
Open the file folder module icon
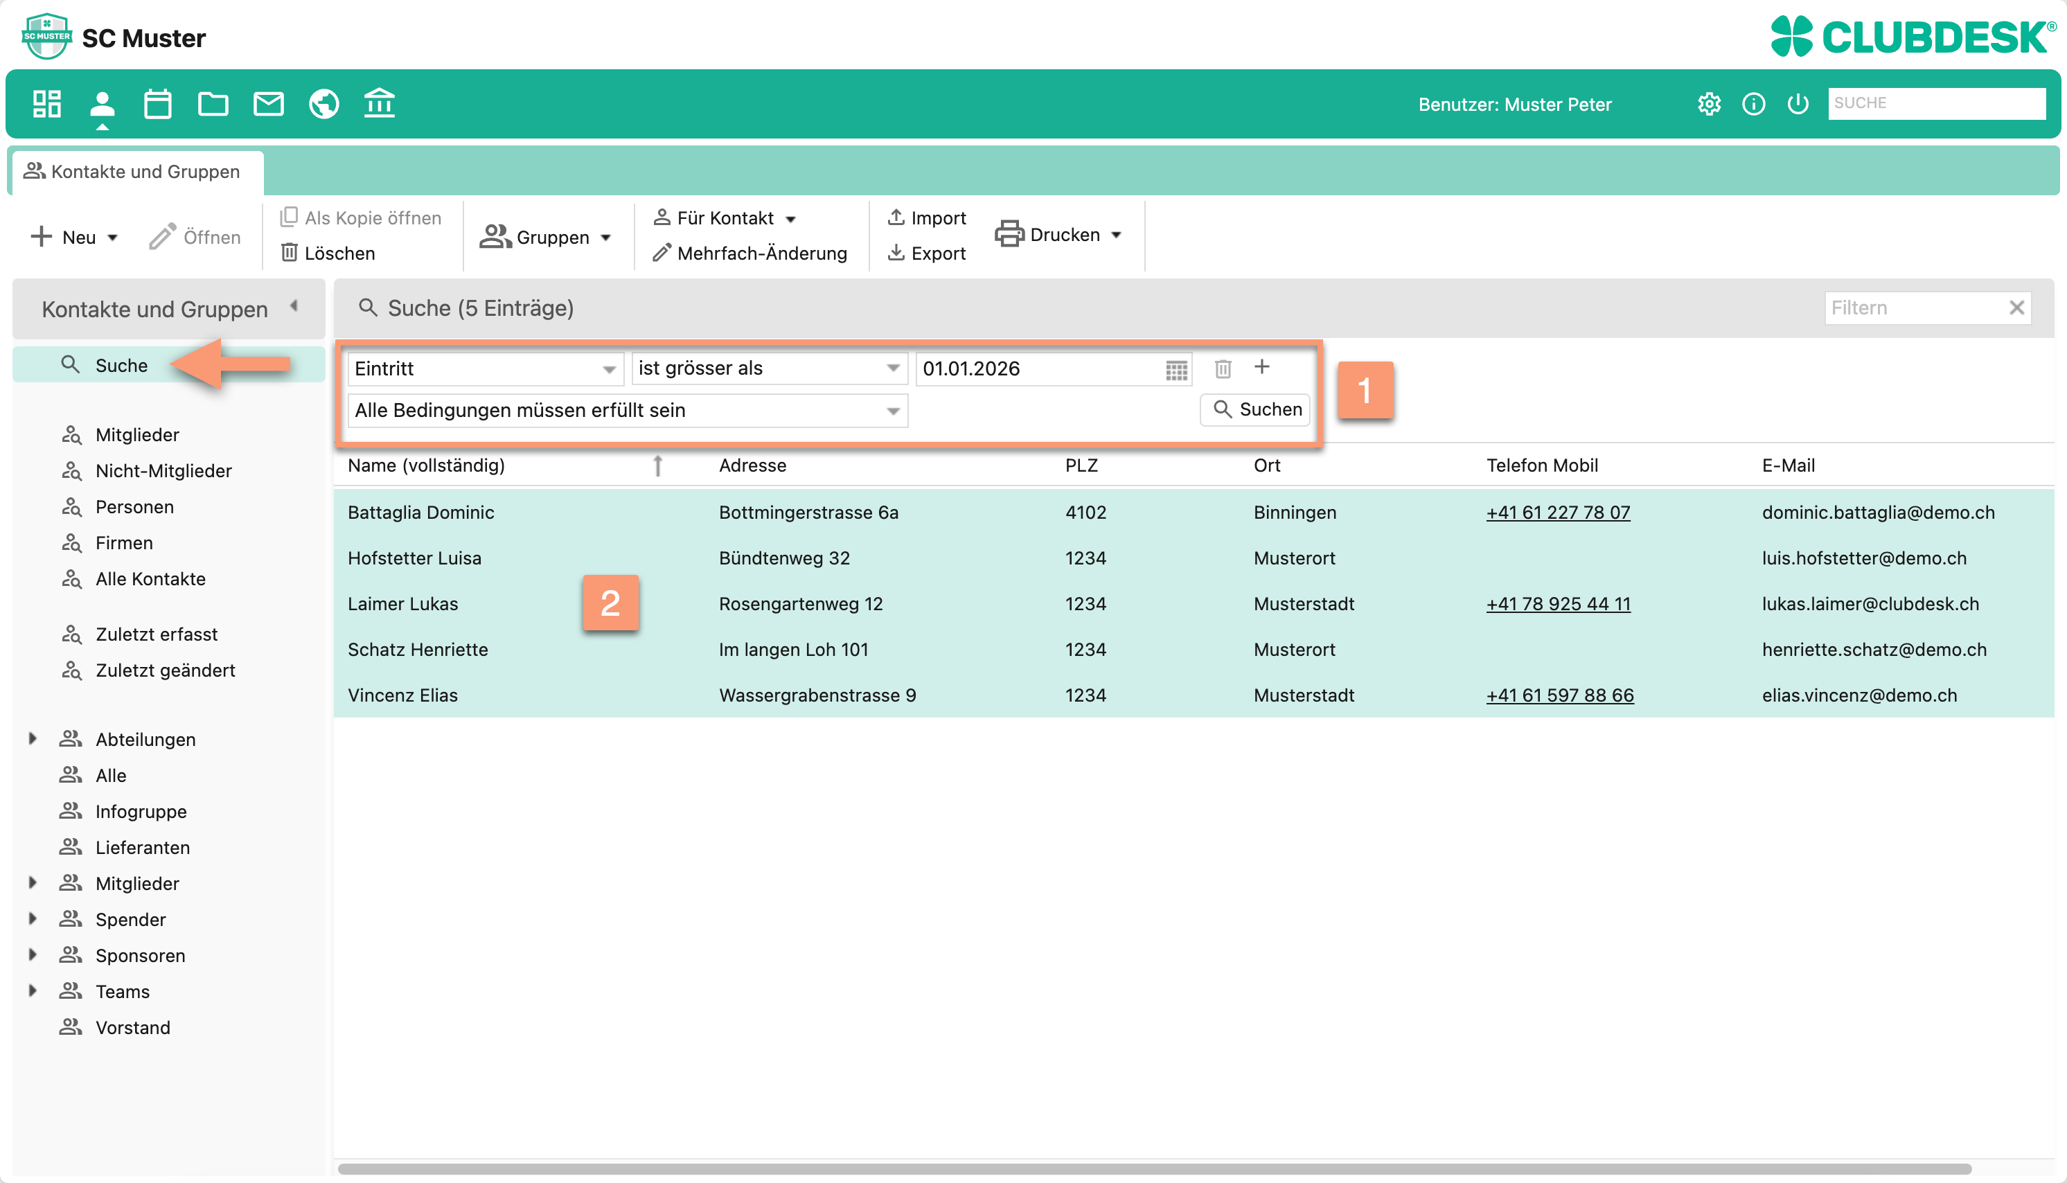pyautogui.click(x=213, y=104)
